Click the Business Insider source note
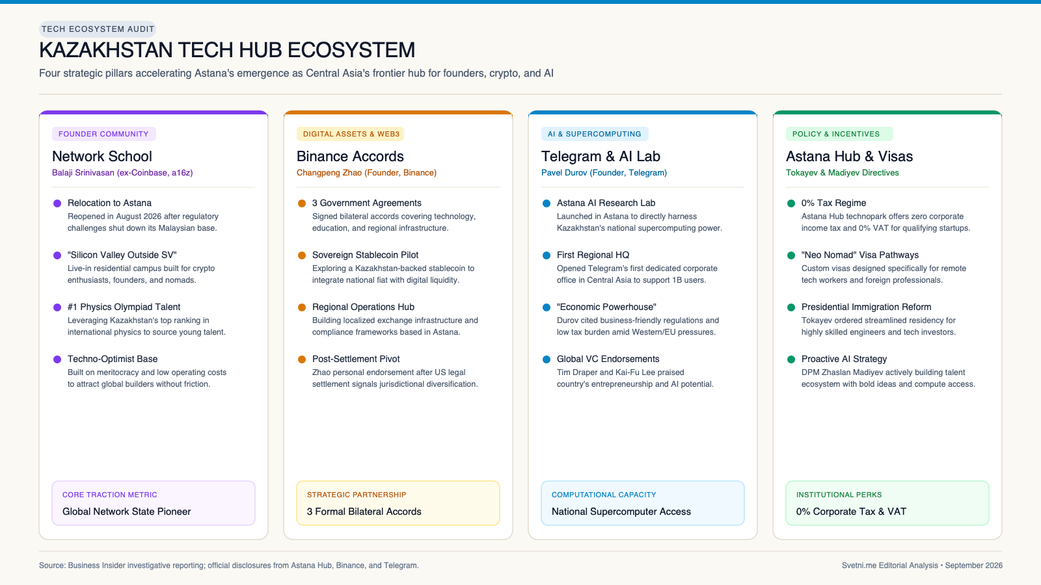Viewport: 1041px width, 585px height. pos(229,565)
